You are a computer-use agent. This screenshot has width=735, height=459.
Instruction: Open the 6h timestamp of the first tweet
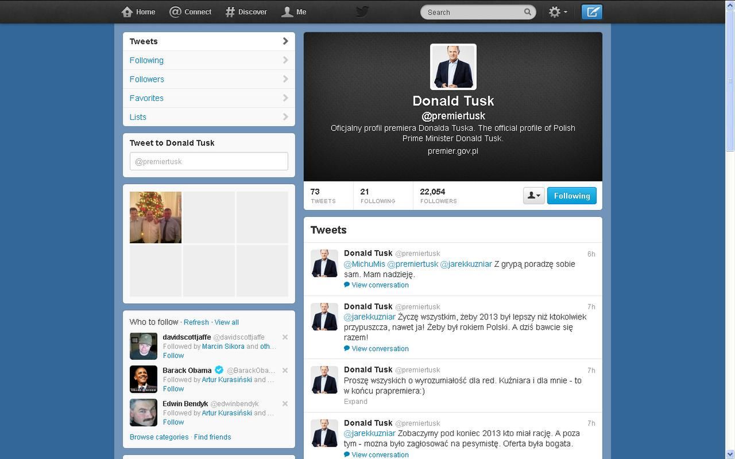pos(591,254)
